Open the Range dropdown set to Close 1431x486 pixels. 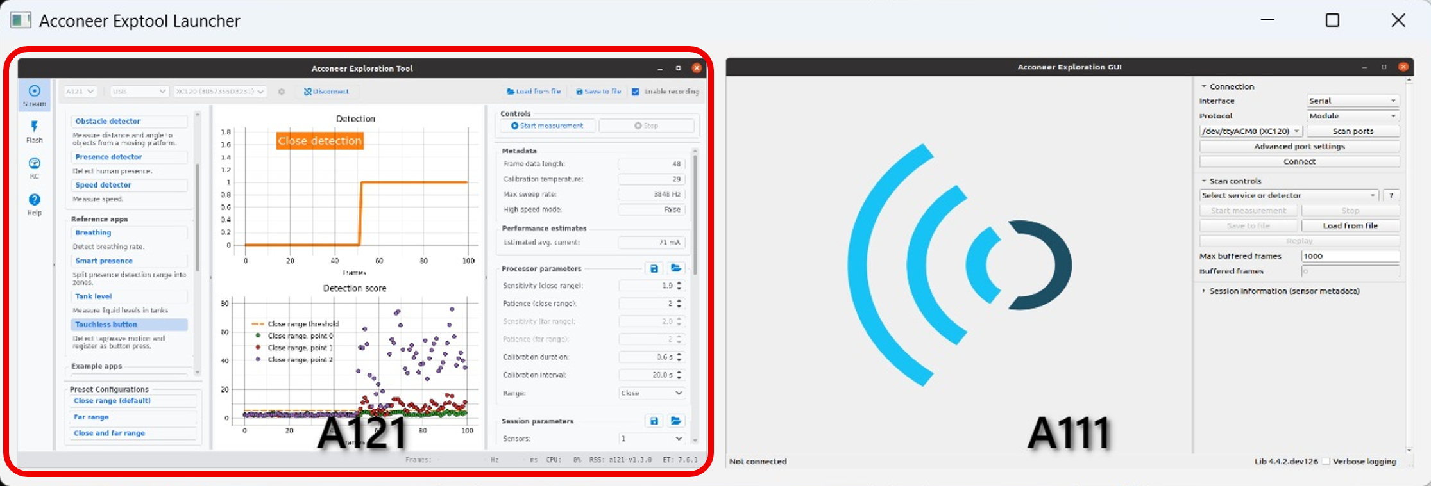[652, 393]
